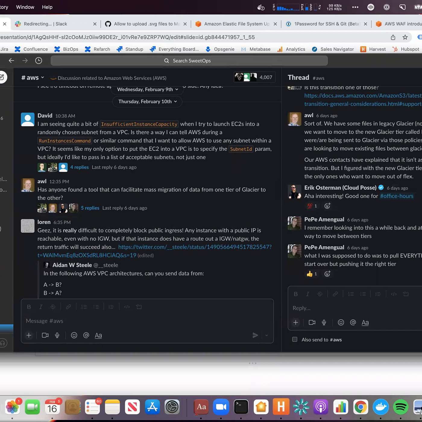422x422 pixels.
Task: Switch to Amazon Elastic File System tab
Action: pyautogui.click(x=236, y=24)
